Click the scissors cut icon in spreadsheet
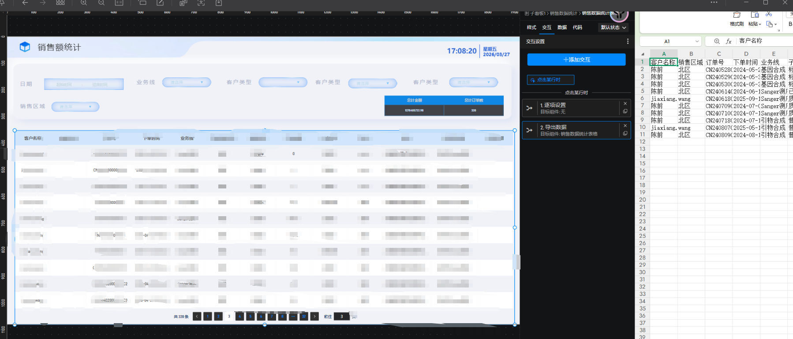Screen dimensions: 793x339 pos(769,15)
